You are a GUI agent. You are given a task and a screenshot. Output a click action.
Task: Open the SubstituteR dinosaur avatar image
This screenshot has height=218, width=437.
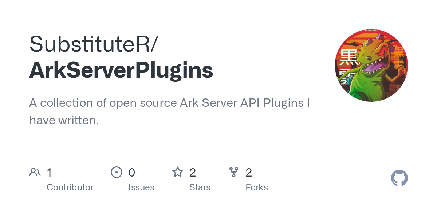(371, 65)
